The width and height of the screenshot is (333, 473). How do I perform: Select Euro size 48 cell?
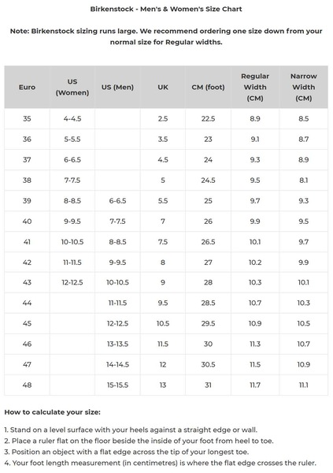[27, 385]
